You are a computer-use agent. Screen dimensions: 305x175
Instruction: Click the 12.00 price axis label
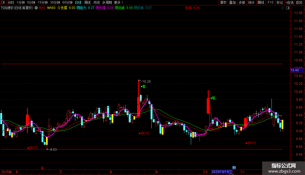click(298, 13)
